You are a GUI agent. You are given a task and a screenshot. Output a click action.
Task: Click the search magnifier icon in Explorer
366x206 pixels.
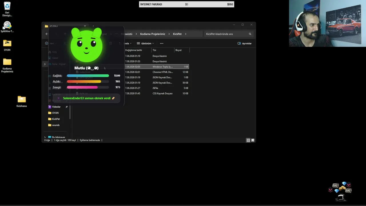250,34
